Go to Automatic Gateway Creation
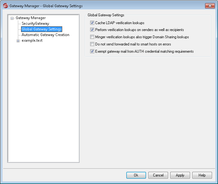This screenshot has width=218, height=184. (x=45, y=35)
